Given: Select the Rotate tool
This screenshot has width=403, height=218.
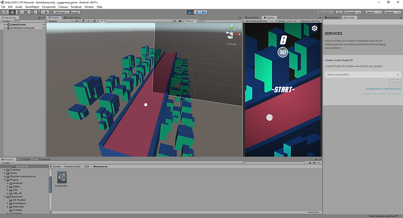Looking at the screenshot, I should [19, 12].
